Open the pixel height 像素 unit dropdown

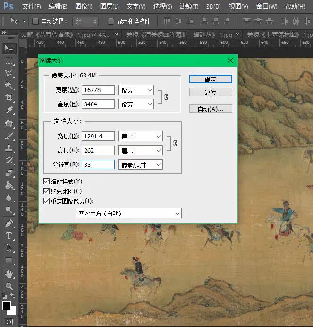point(136,104)
